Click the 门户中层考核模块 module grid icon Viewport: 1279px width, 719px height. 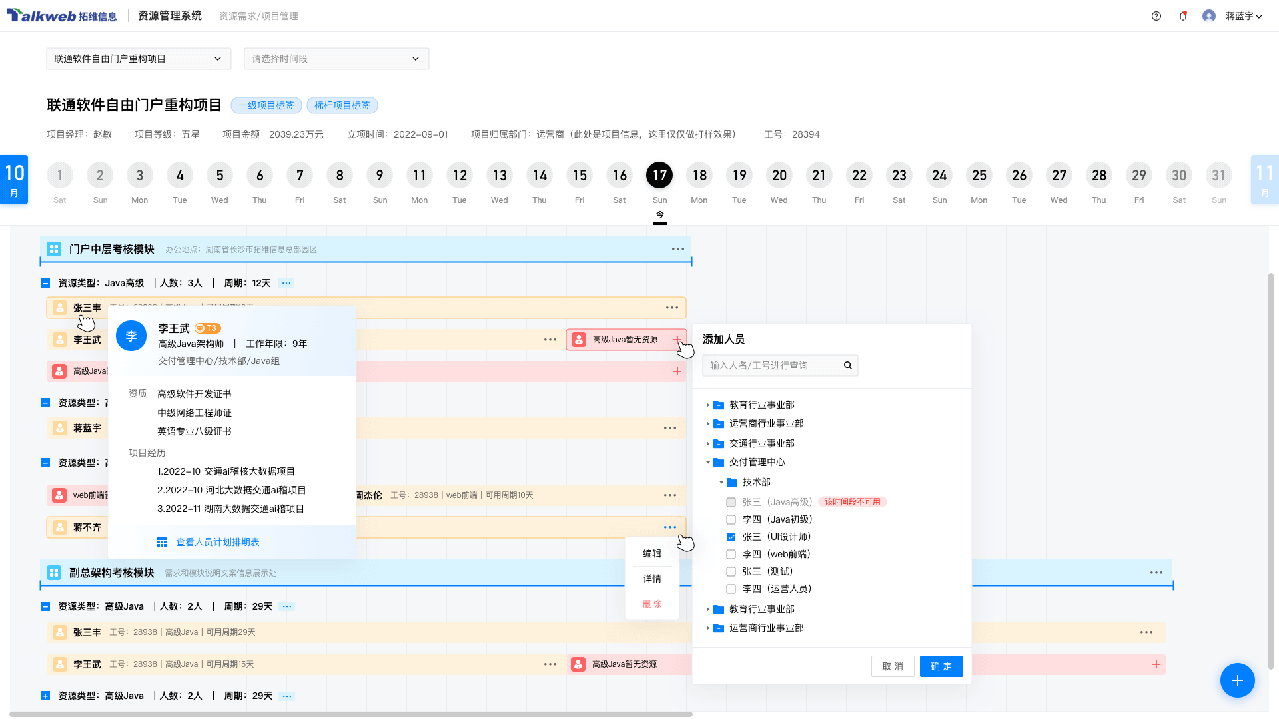(x=54, y=249)
